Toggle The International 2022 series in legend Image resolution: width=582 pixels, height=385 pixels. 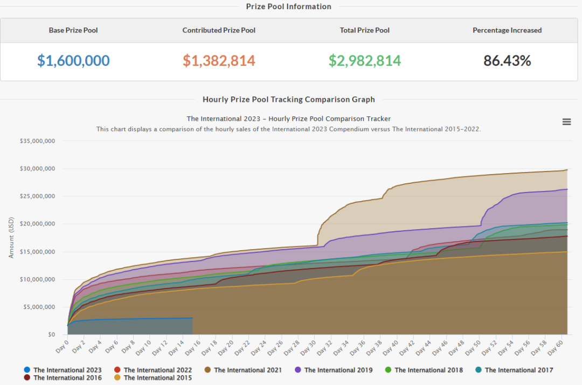click(153, 370)
